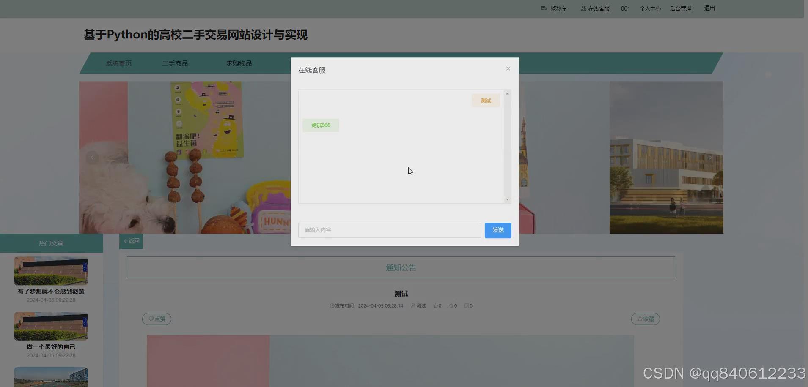
Task: Switch to the 二手商品 tab
Action: pyautogui.click(x=175, y=63)
